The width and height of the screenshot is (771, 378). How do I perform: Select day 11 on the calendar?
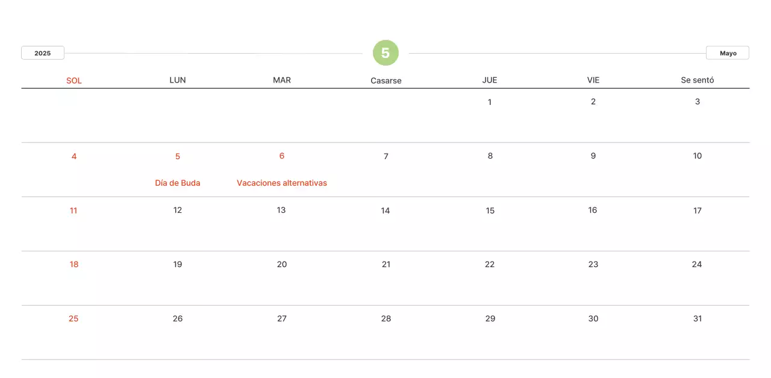tap(73, 210)
